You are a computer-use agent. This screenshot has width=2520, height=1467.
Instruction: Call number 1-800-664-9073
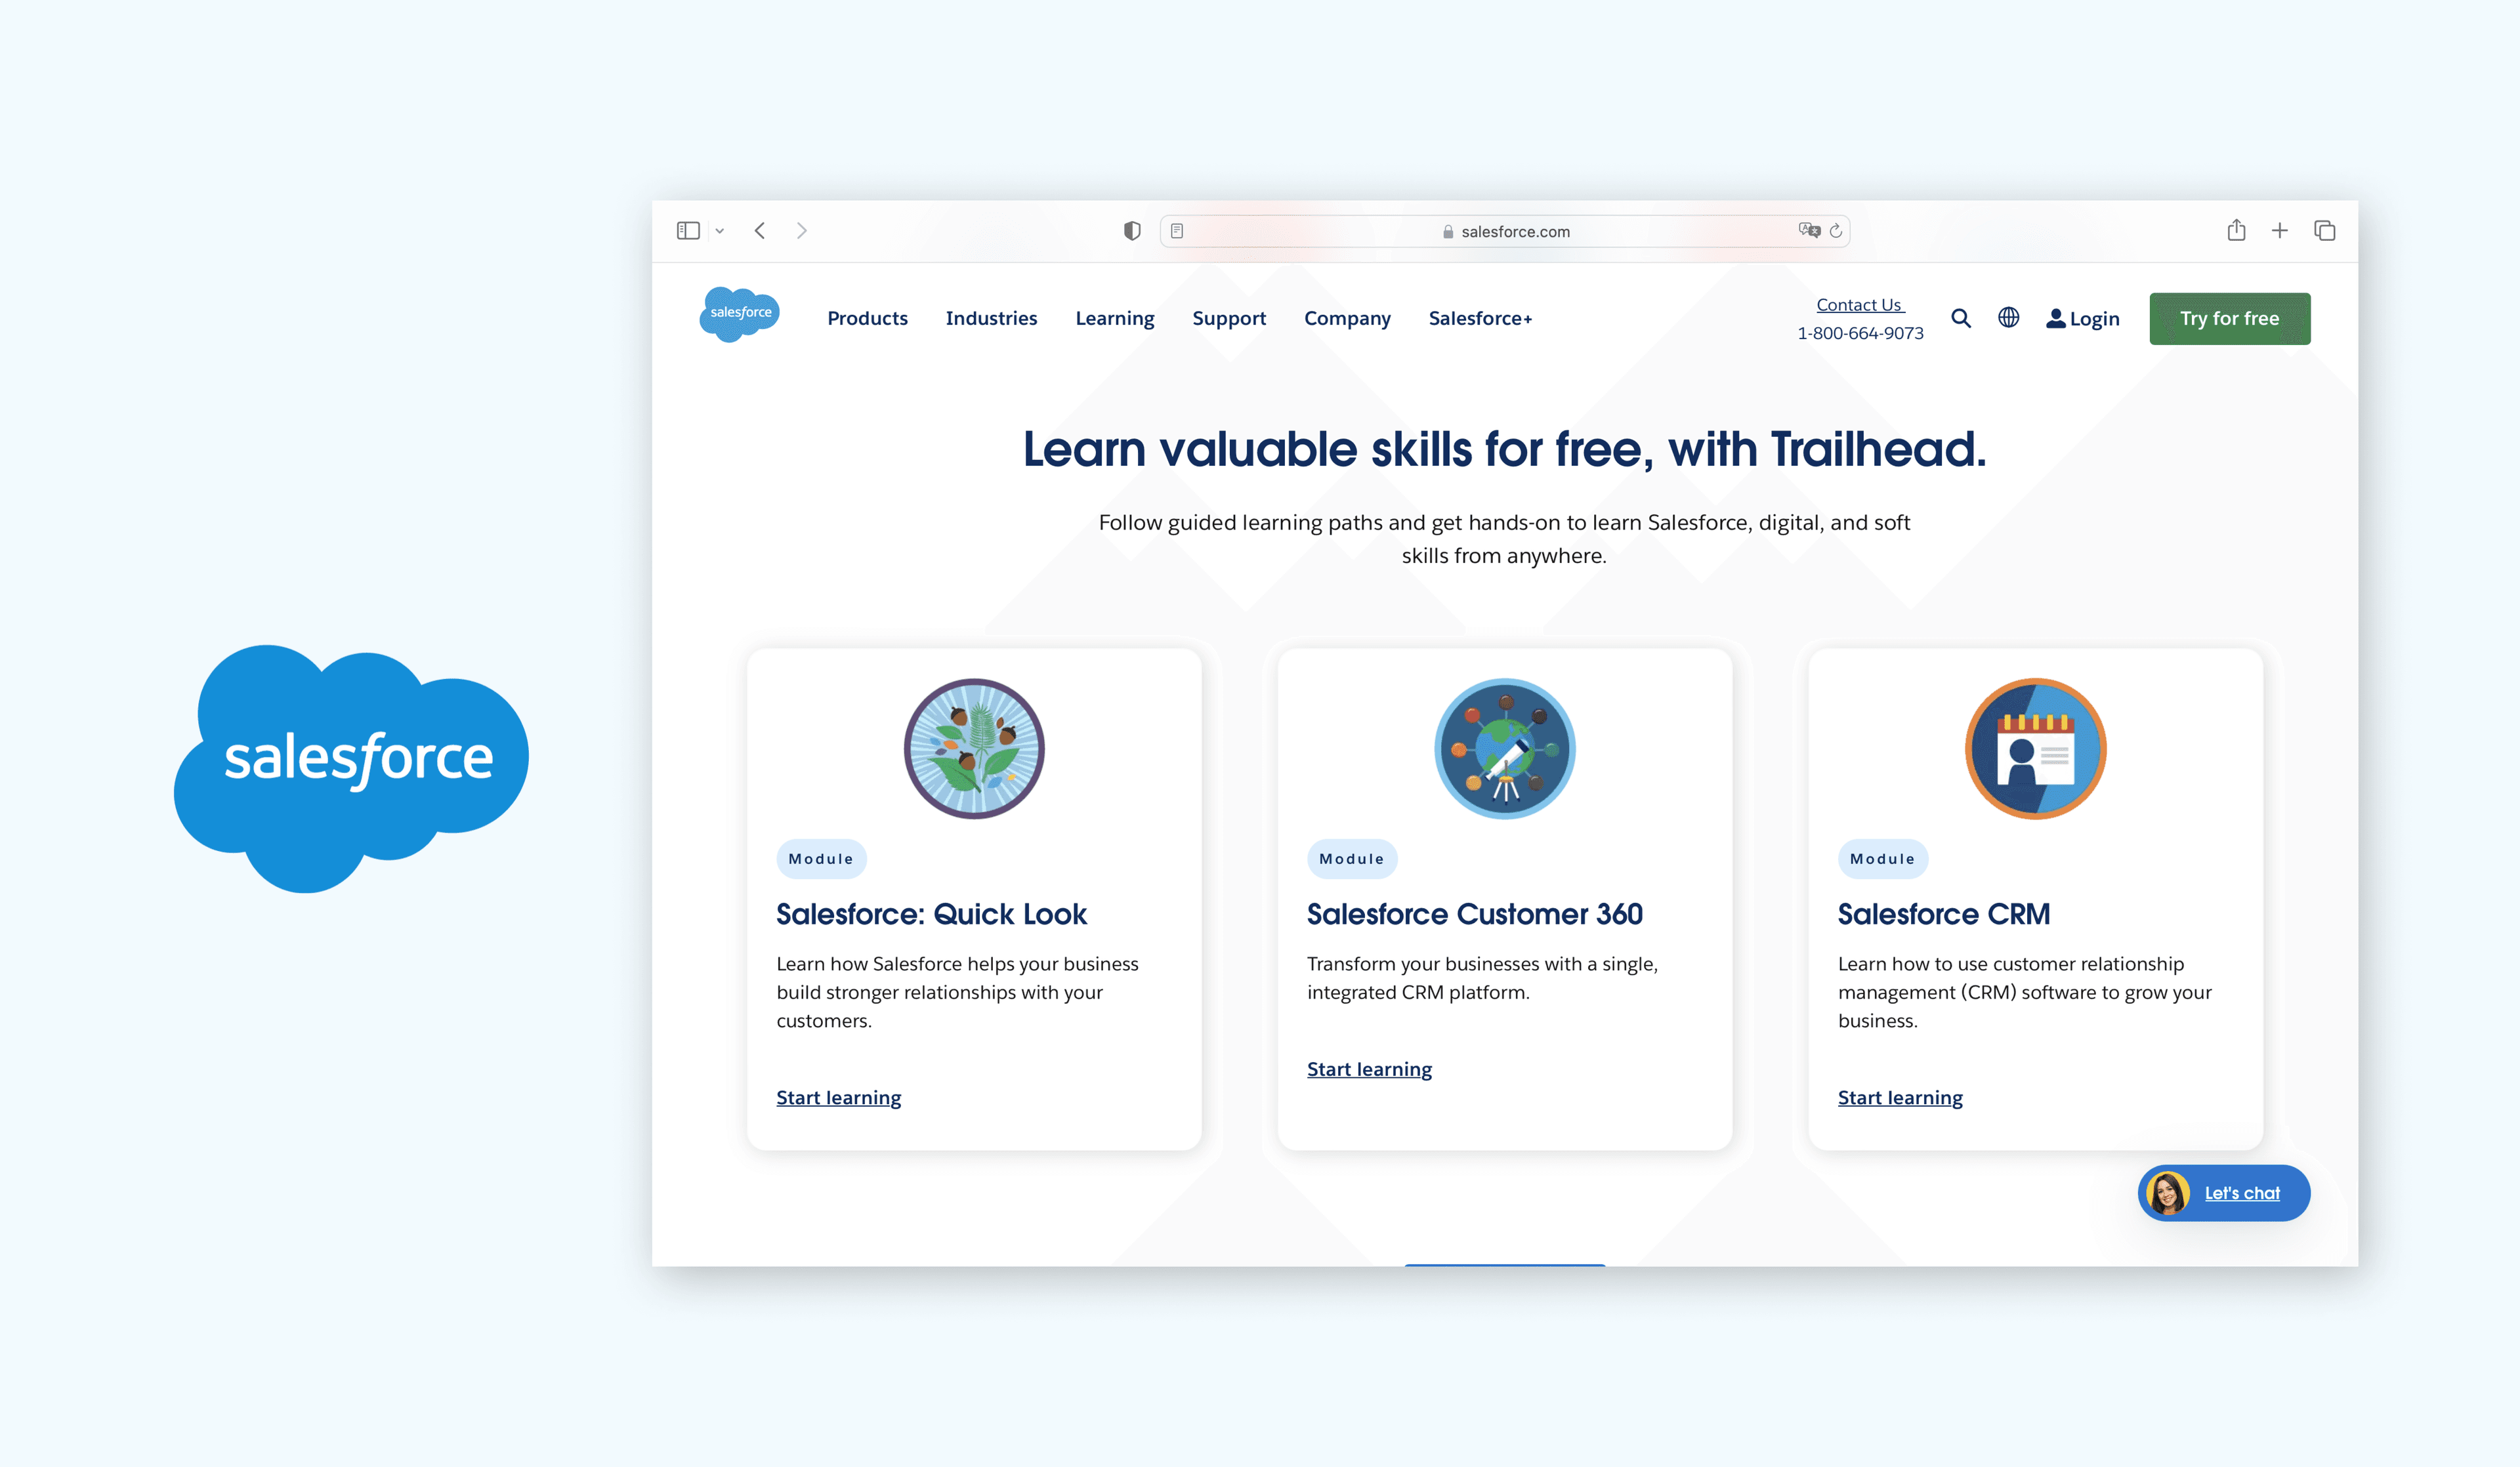(1860, 333)
